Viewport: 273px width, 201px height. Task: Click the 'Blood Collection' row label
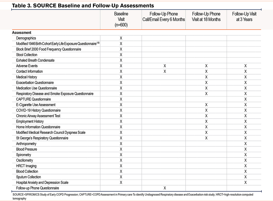27,171
